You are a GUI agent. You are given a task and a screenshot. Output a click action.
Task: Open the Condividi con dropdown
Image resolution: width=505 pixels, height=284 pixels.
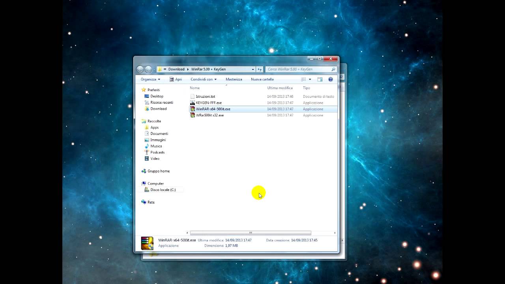(204, 79)
